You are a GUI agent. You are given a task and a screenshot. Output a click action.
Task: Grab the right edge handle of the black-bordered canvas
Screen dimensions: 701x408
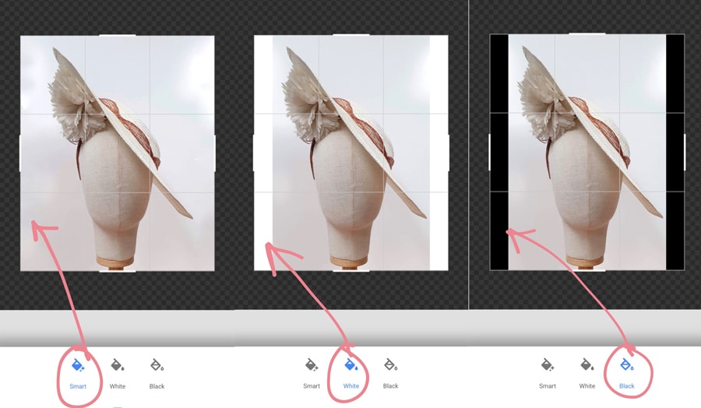coord(685,152)
